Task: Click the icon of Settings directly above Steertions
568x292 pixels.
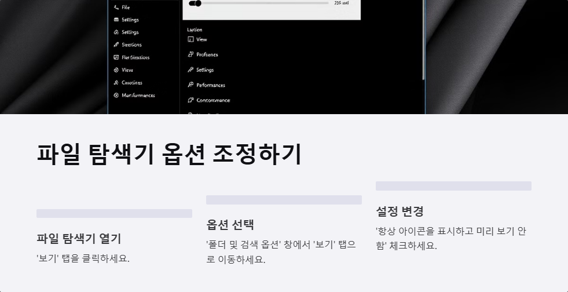Action: (x=116, y=32)
